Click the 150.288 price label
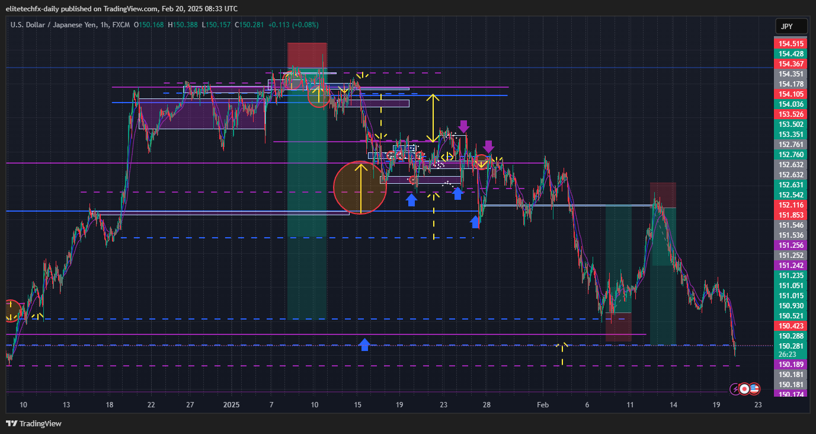 tap(791, 336)
